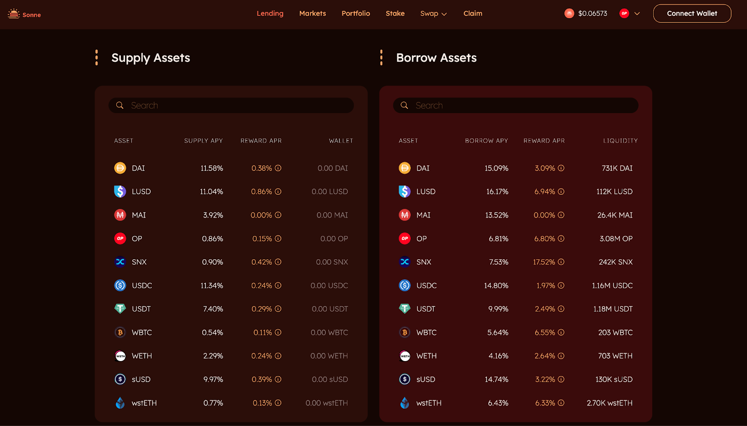Image resolution: width=747 pixels, height=426 pixels.
Task: Focus the Supply Assets search field
Action: 231,105
